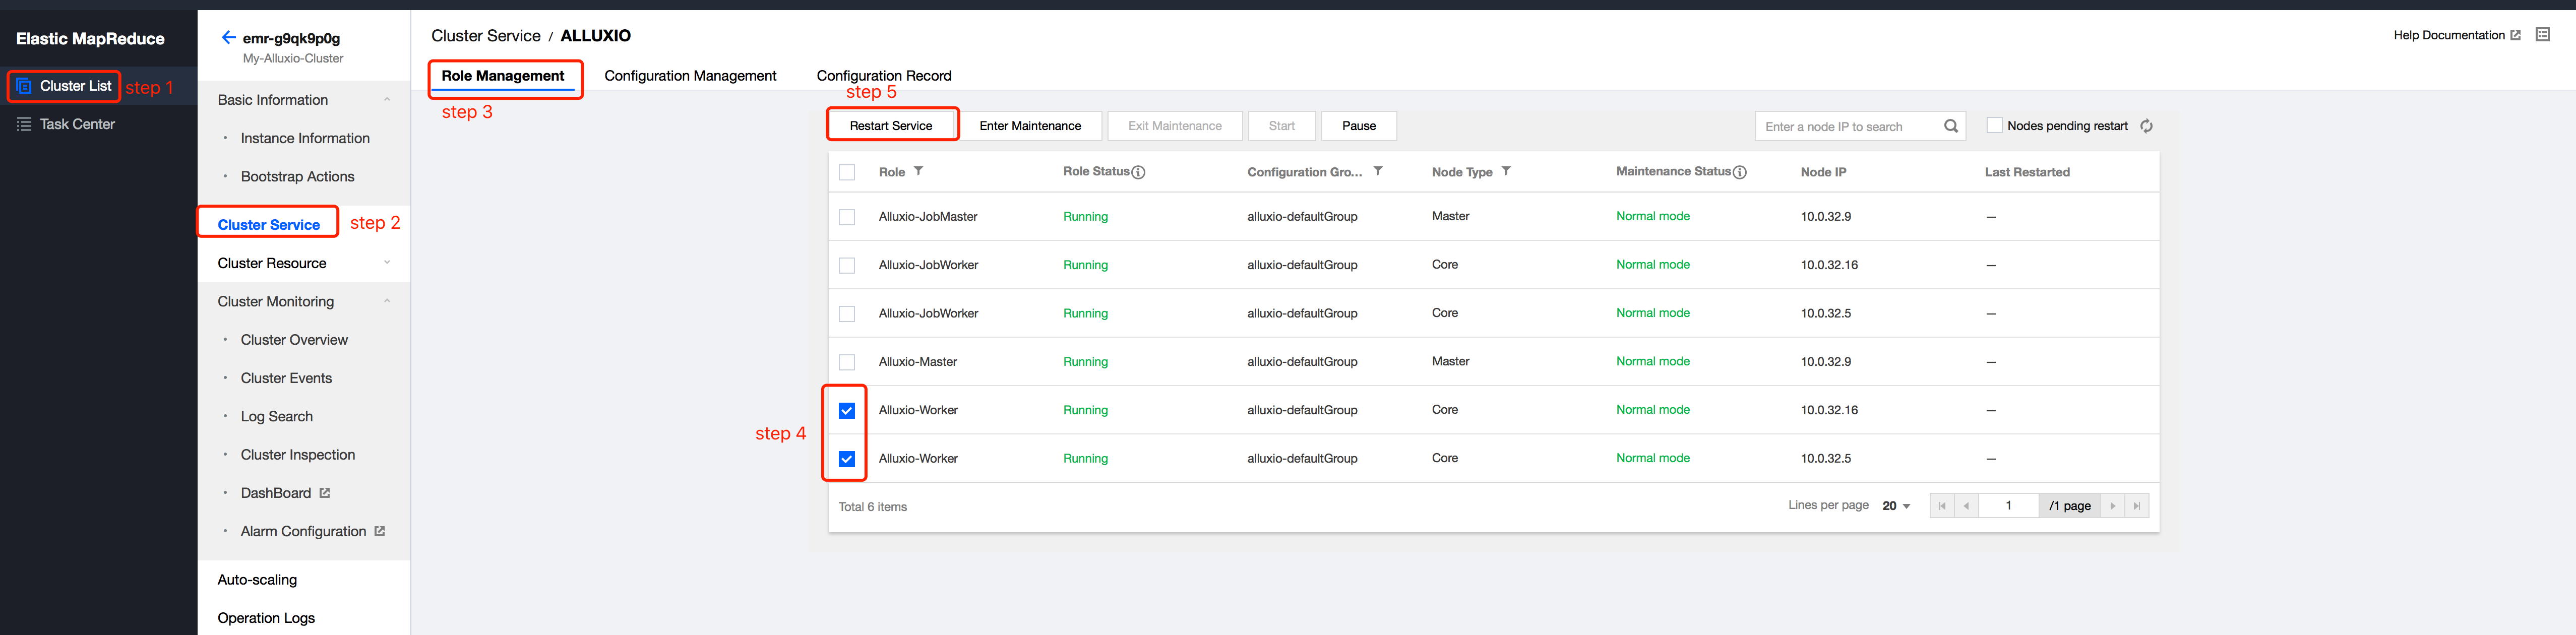Click the Maintenance Status info icon
Viewport: 2576px width, 635px height.
tap(1739, 172)
